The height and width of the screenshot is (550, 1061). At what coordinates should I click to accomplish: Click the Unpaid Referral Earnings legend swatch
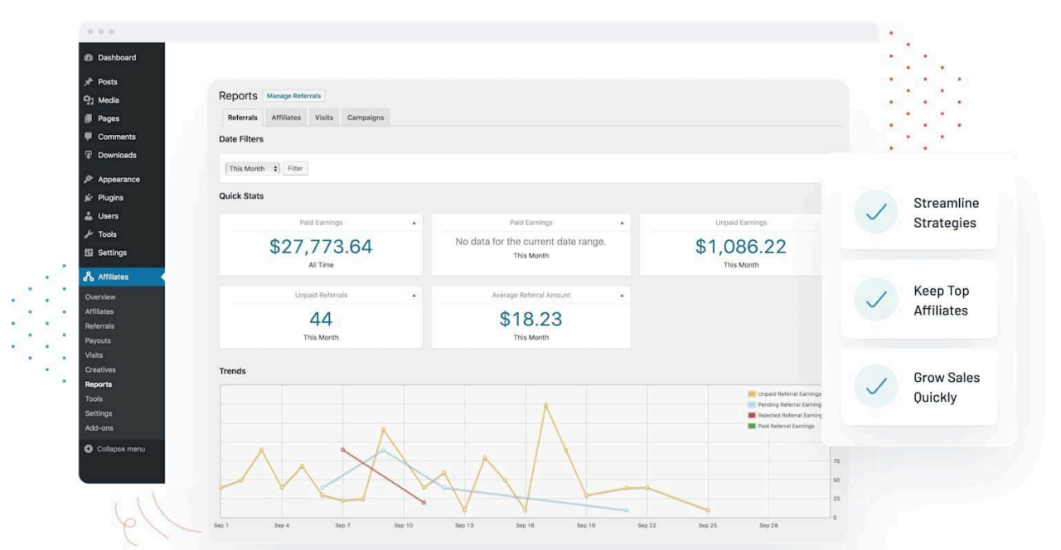pyautogui.click(x=751, y=394)
